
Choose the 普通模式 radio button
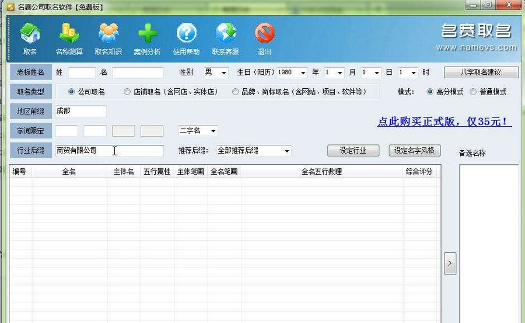coord(473,92)
